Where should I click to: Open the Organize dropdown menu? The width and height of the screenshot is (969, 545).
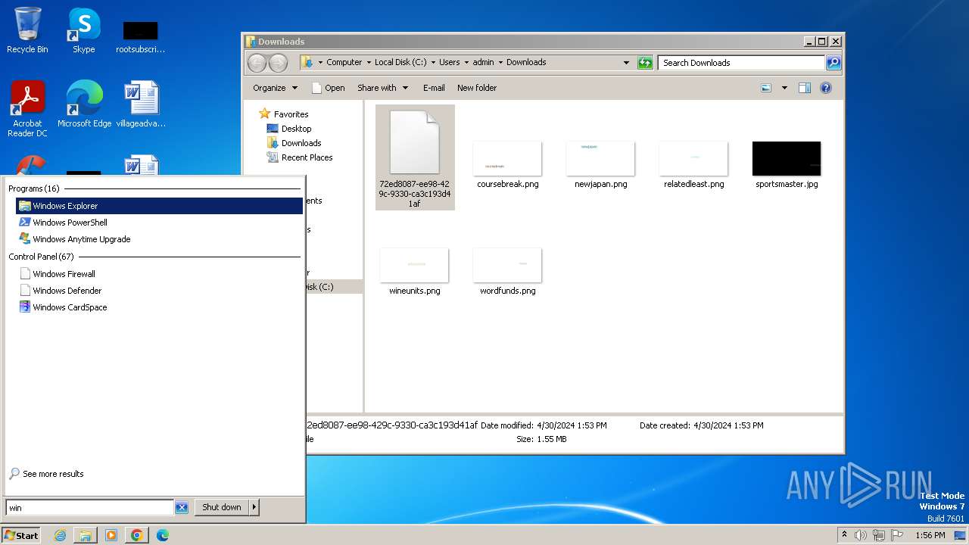[276, 88]
